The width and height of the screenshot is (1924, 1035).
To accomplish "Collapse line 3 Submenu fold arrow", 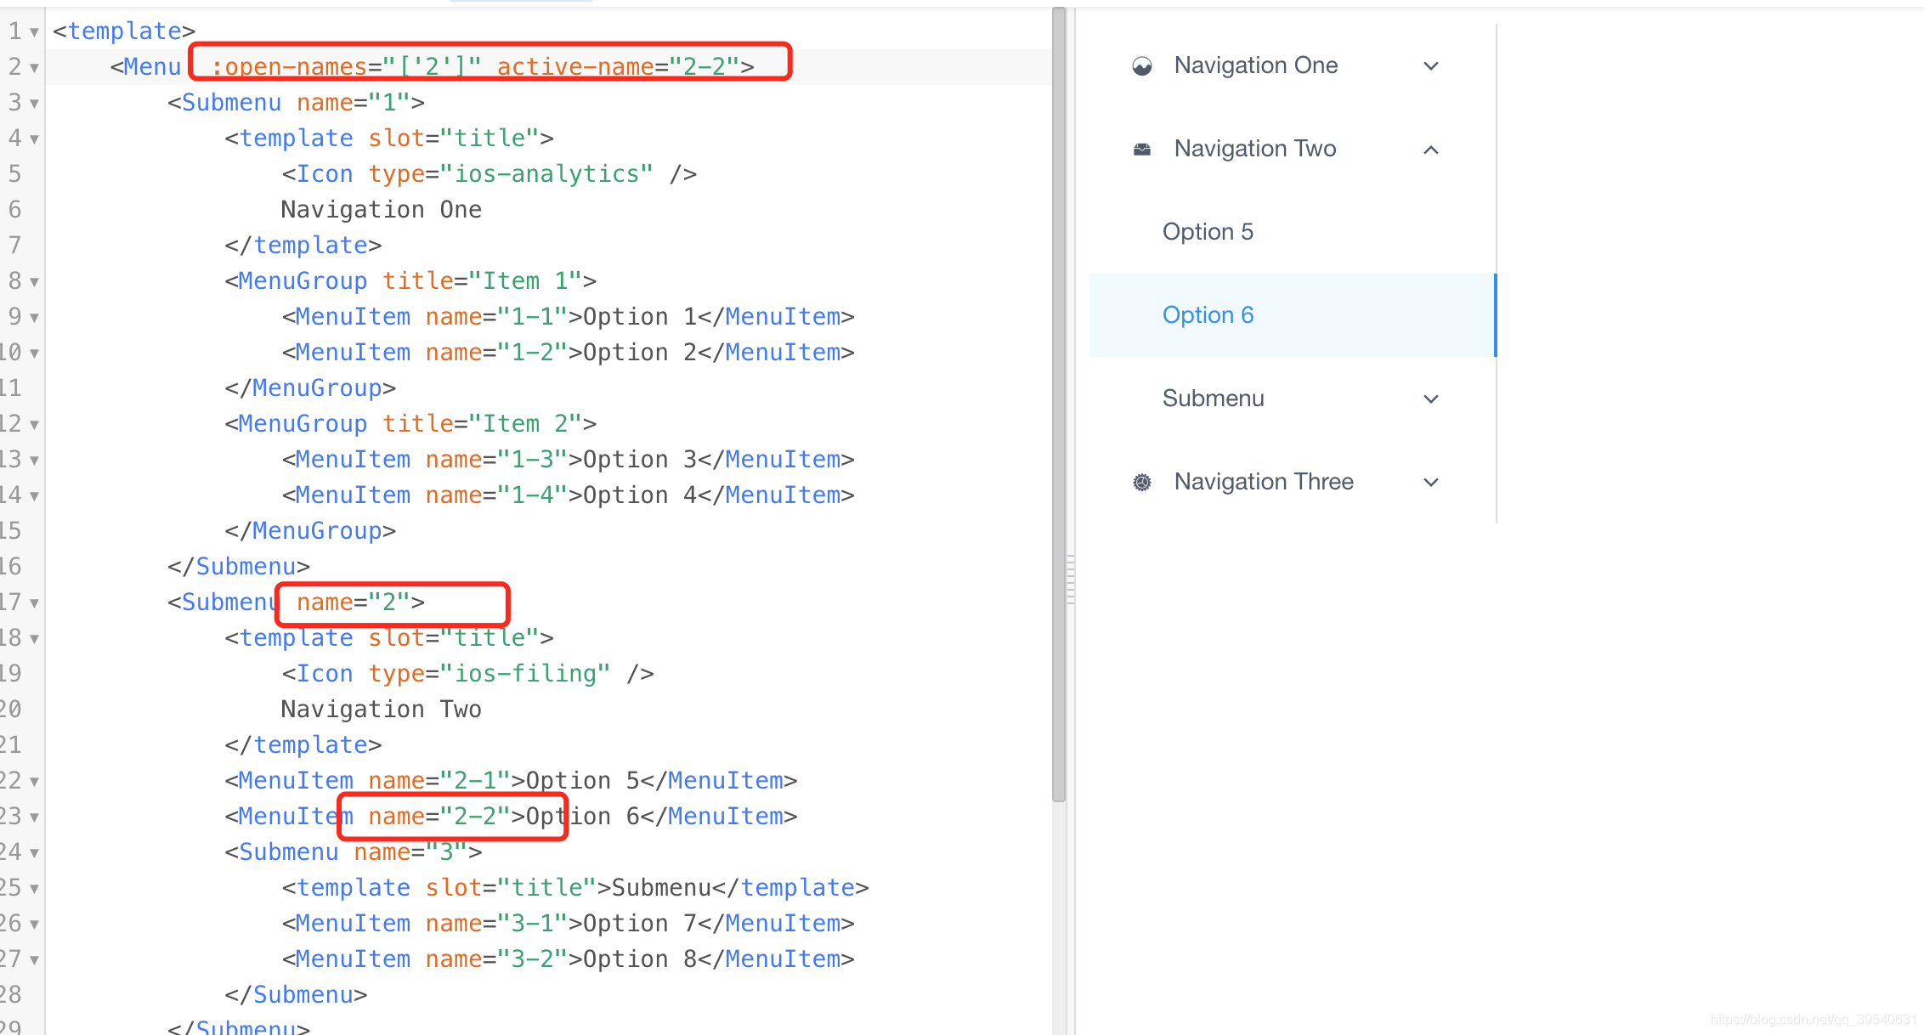I will 34,104.
